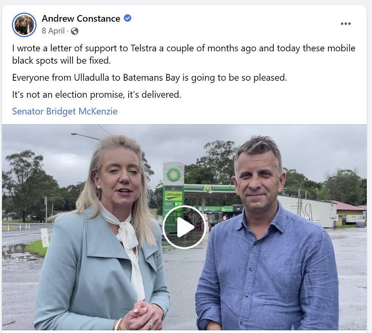Click the first paragraph about Telstra letter
The image size is (372, 333).
click(184, 54)
